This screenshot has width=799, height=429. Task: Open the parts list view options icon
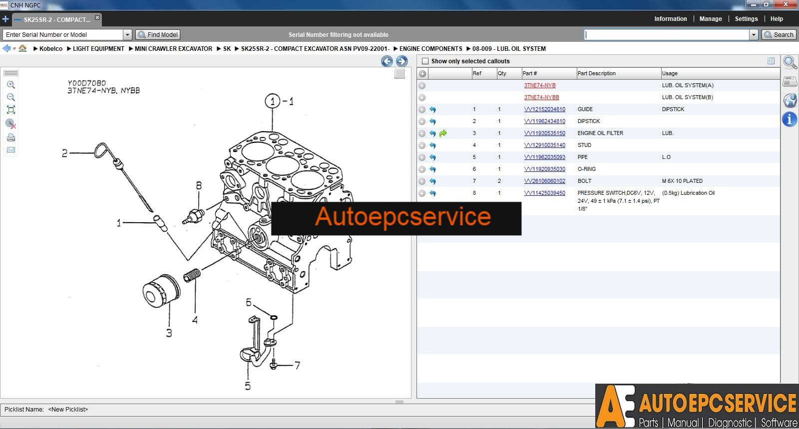click(771, 61)
